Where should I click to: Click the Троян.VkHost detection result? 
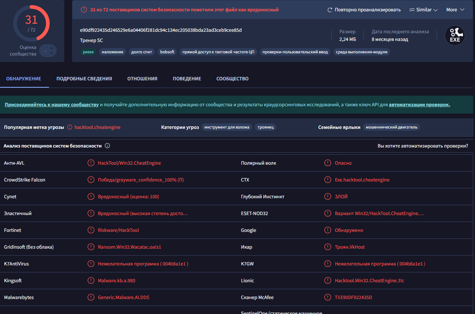(350, 247)
